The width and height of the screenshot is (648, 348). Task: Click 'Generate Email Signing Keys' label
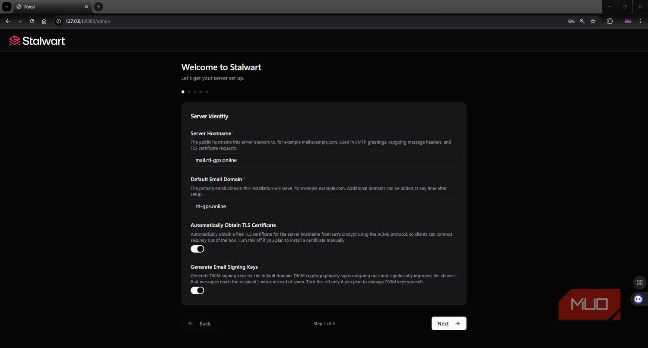224,267
